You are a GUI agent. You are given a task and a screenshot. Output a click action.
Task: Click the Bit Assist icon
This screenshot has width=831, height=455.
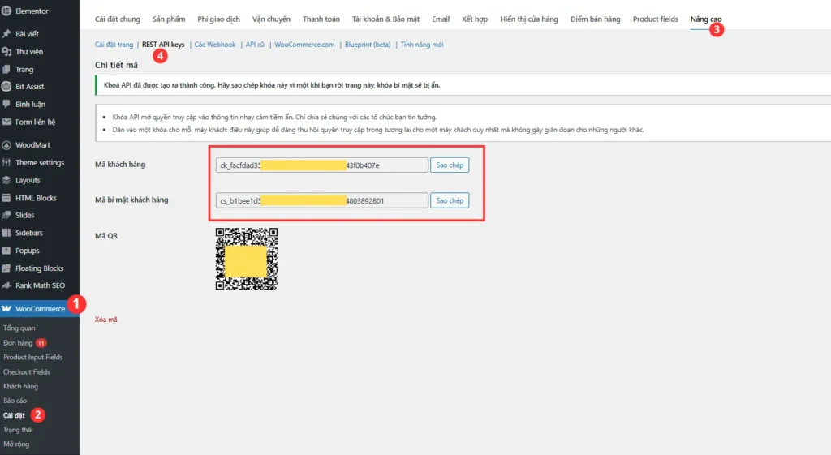point(6,86)
